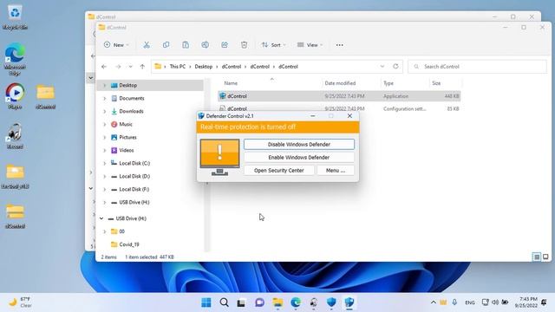Click the Share icon in Explorer toolbar
Viewport: 555px width, 312px height.
(x=225, y=45)
